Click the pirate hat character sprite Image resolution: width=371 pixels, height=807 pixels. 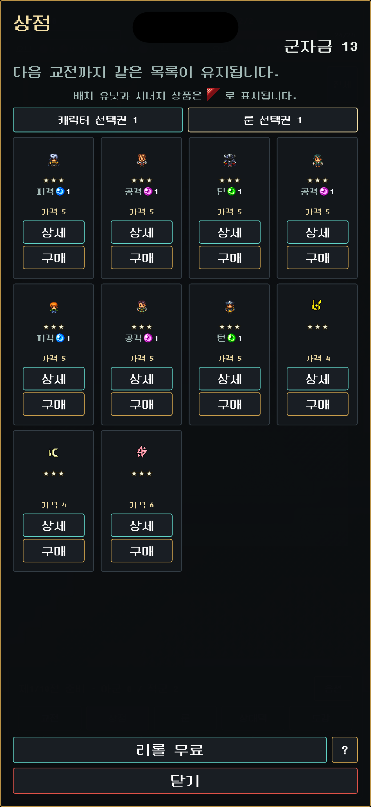(230, 307)
